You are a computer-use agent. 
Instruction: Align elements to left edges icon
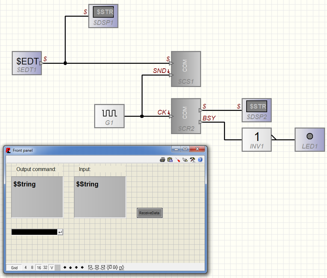tap(91, 267)
